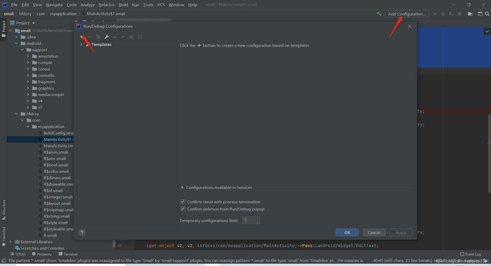The image size is (491, 266).
Task: Click the Templates wrench icon in tree
Action: pos(88,45)
